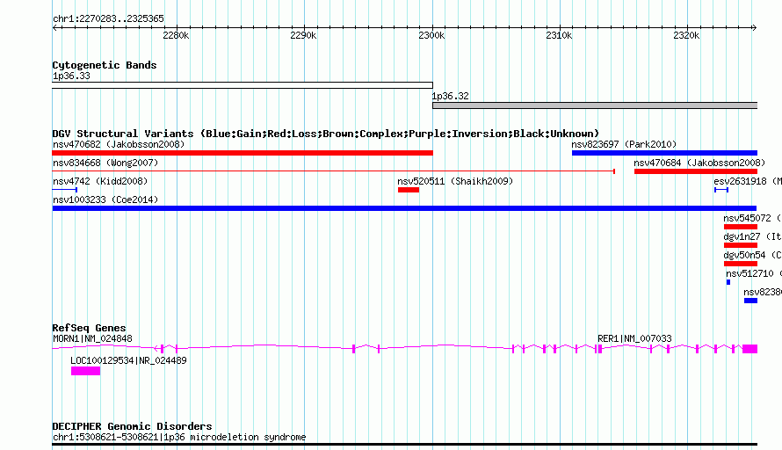Open the Cytogenetic Bands track title

(105, 65)
